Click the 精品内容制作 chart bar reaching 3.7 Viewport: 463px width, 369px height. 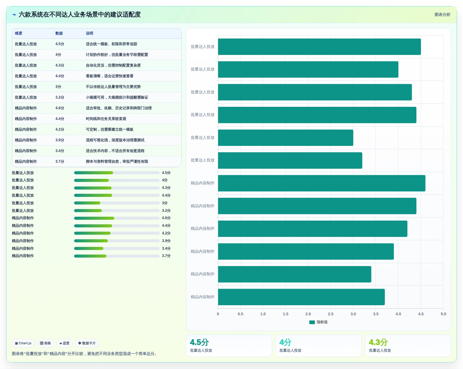click(x=301, y=297)
